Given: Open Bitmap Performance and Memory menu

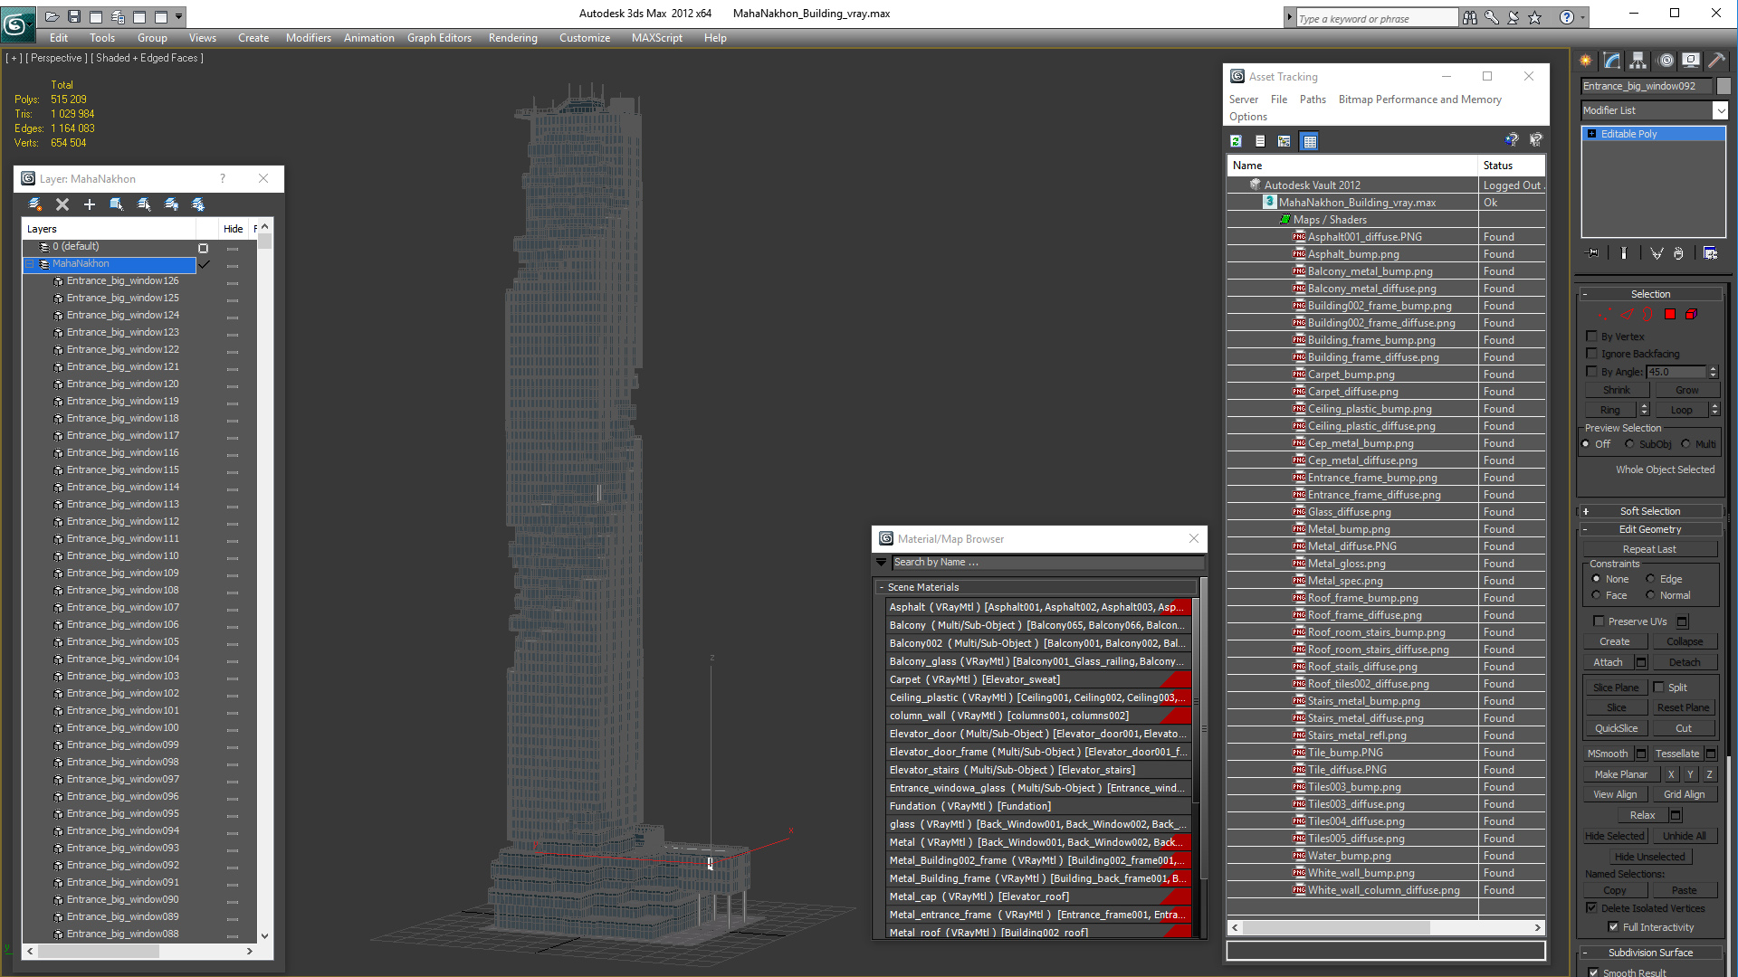Looking at the screenshot, I should point(1420,100).
